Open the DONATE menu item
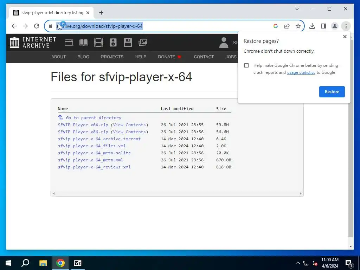360x270 pixels. [x=169, y=57]
